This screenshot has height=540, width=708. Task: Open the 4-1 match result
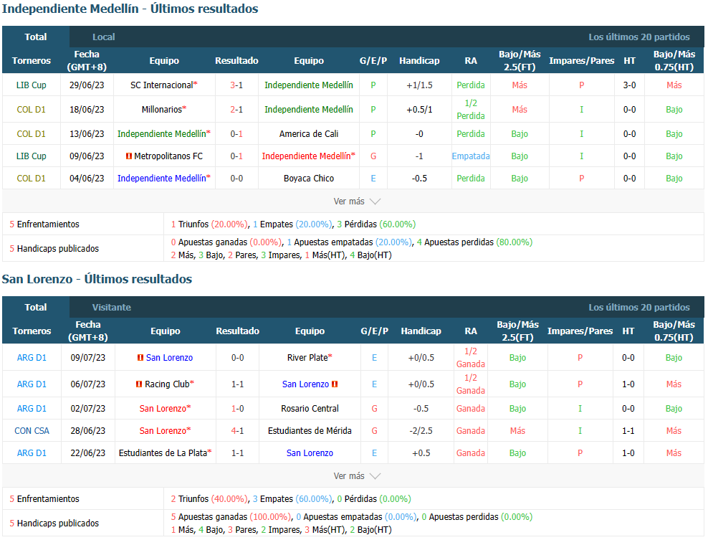237,431
